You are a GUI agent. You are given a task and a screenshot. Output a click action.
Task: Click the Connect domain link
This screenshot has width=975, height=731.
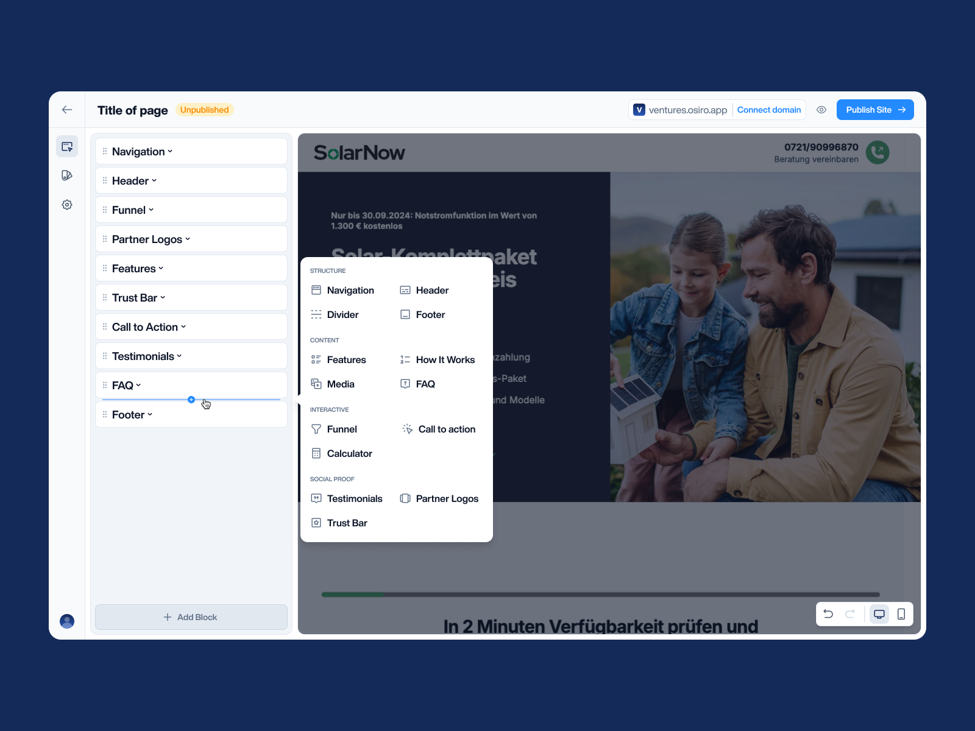[x=769, y=110]
